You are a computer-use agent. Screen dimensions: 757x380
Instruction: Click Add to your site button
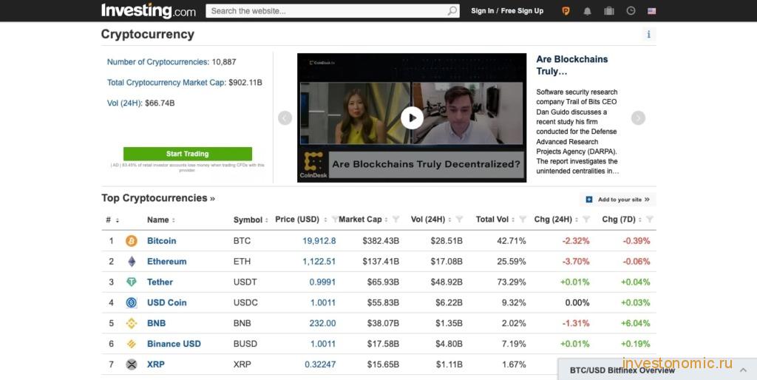617,200
